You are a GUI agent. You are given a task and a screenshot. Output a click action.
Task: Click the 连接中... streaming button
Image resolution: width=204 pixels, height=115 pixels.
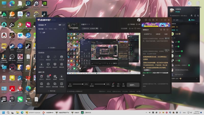point(133,85)
